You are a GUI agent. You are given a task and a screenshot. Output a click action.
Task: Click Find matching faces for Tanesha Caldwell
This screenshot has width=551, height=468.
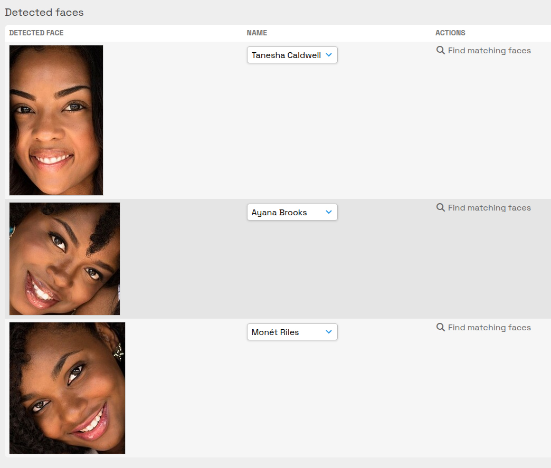pos(483,51)
